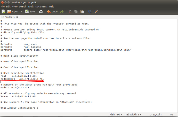Save the sudoers file

pos(30,11)
